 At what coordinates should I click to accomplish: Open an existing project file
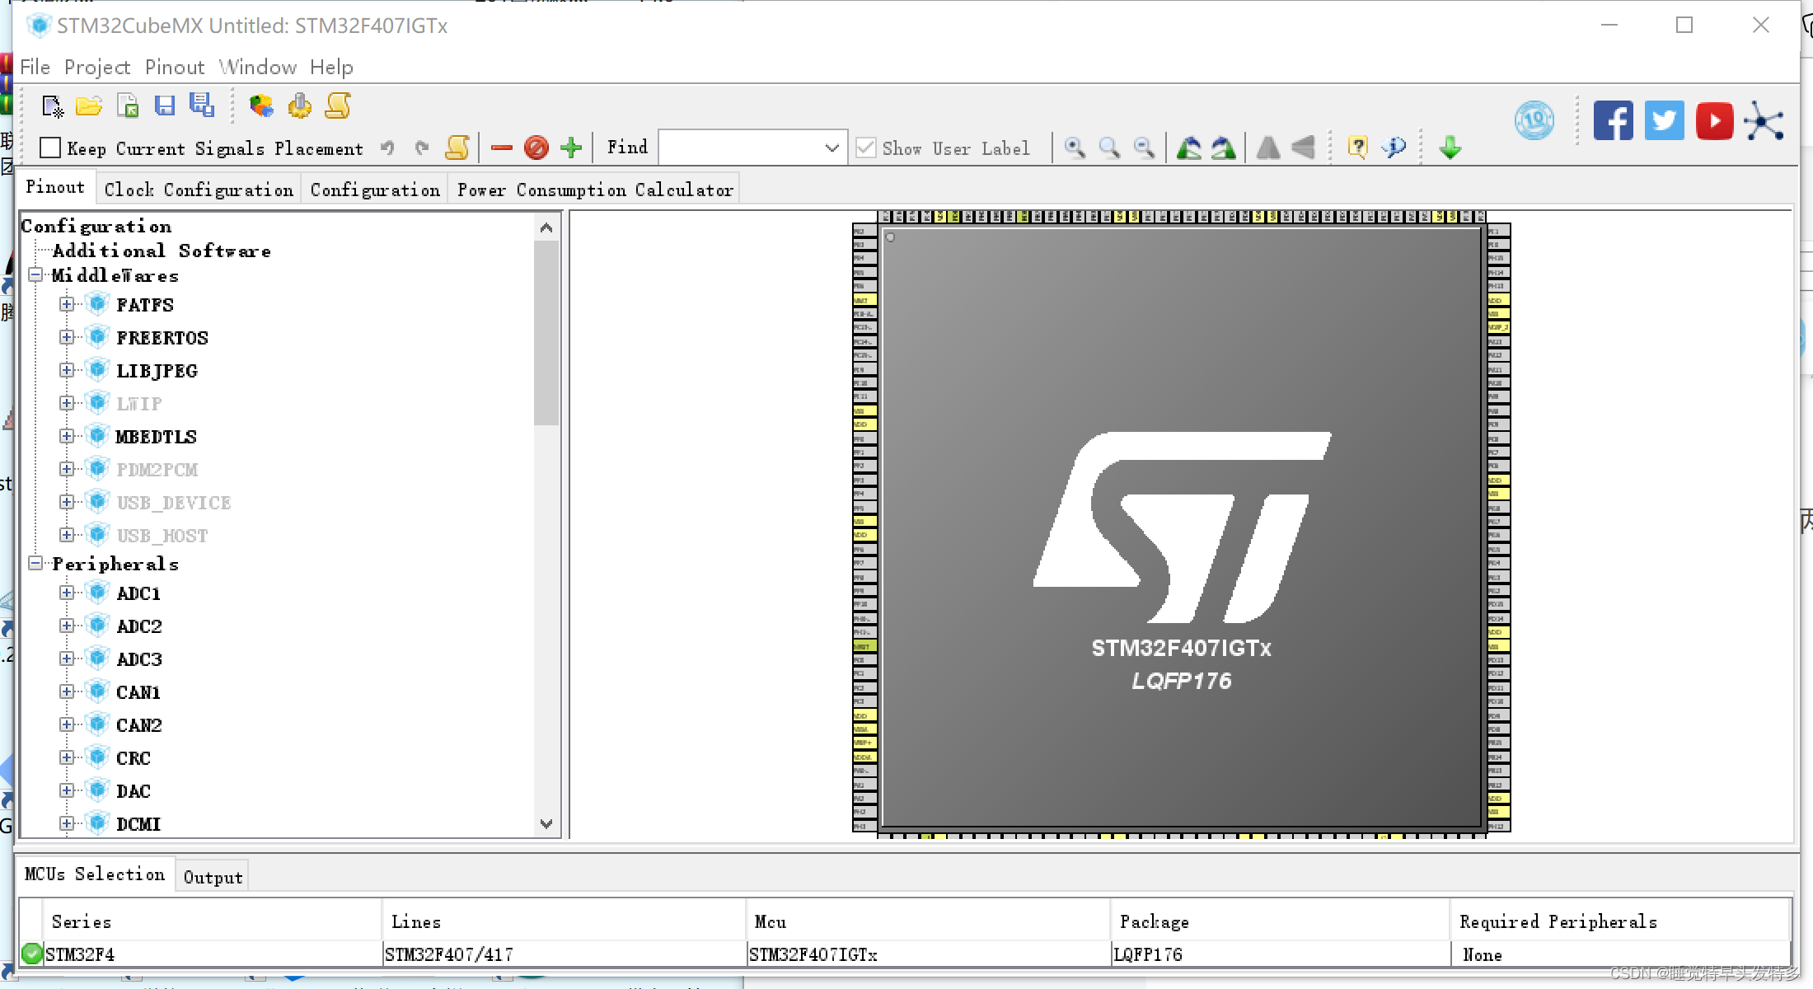[89, 105]
